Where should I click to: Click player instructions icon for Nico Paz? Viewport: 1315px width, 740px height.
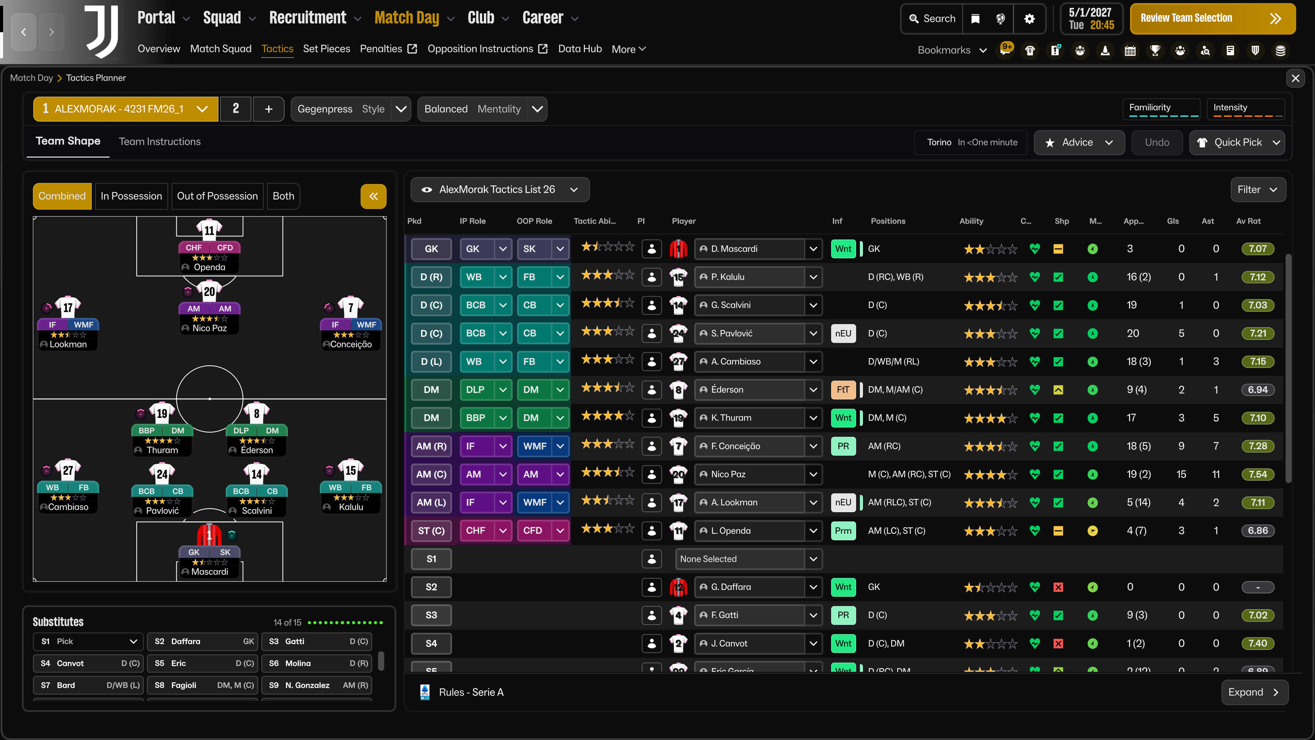point(651,474)
